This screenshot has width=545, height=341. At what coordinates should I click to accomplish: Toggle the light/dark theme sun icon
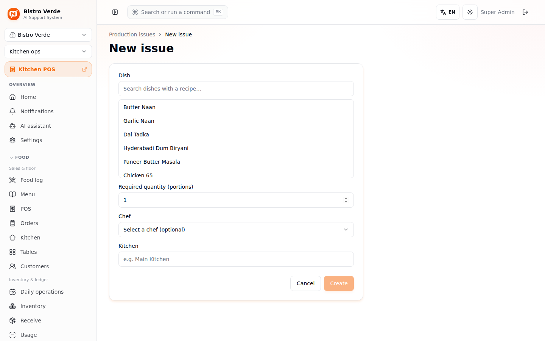pos(470,12)
